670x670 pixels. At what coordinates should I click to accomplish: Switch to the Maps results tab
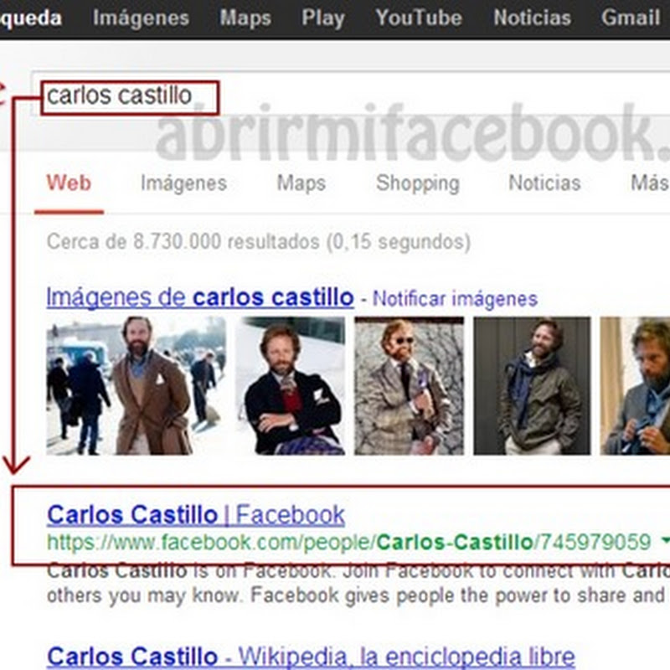pyautogui.click(x=301, y=183)
